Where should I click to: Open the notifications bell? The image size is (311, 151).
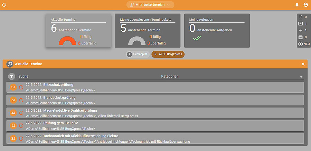pos(297,5)
